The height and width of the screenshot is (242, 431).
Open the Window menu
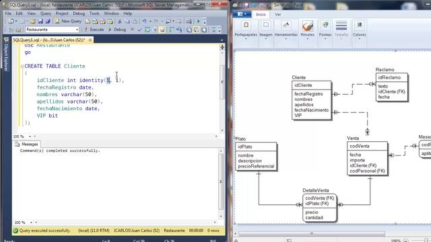click(111, 13)
